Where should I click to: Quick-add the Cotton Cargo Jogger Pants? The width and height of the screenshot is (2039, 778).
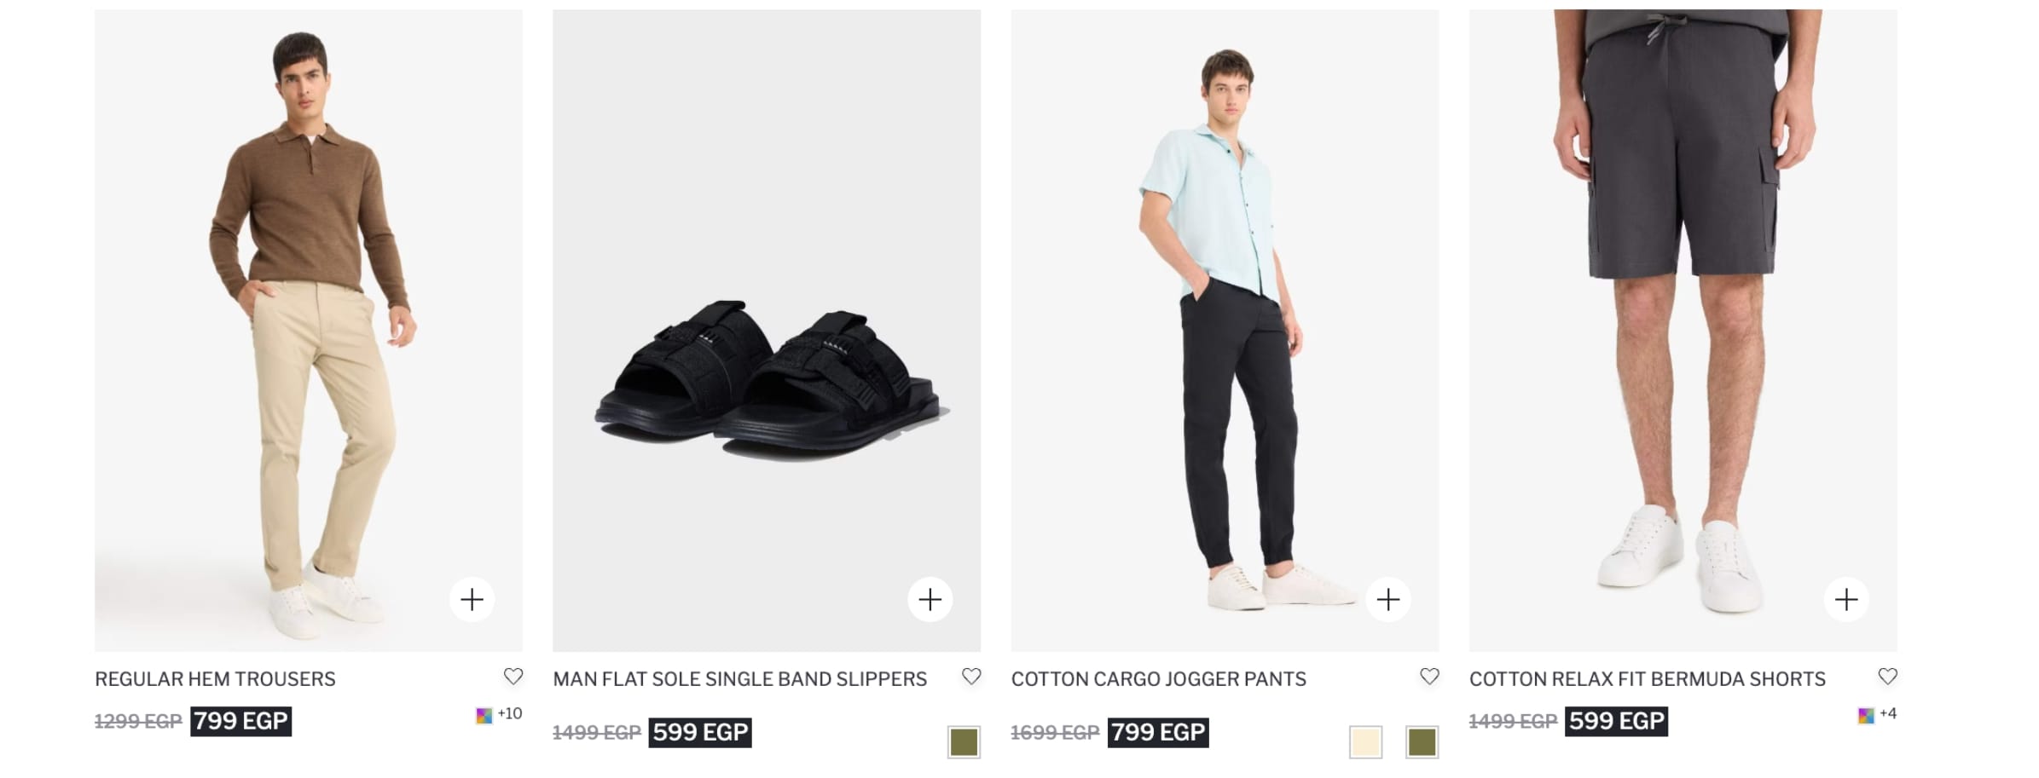click(1387, 600)
